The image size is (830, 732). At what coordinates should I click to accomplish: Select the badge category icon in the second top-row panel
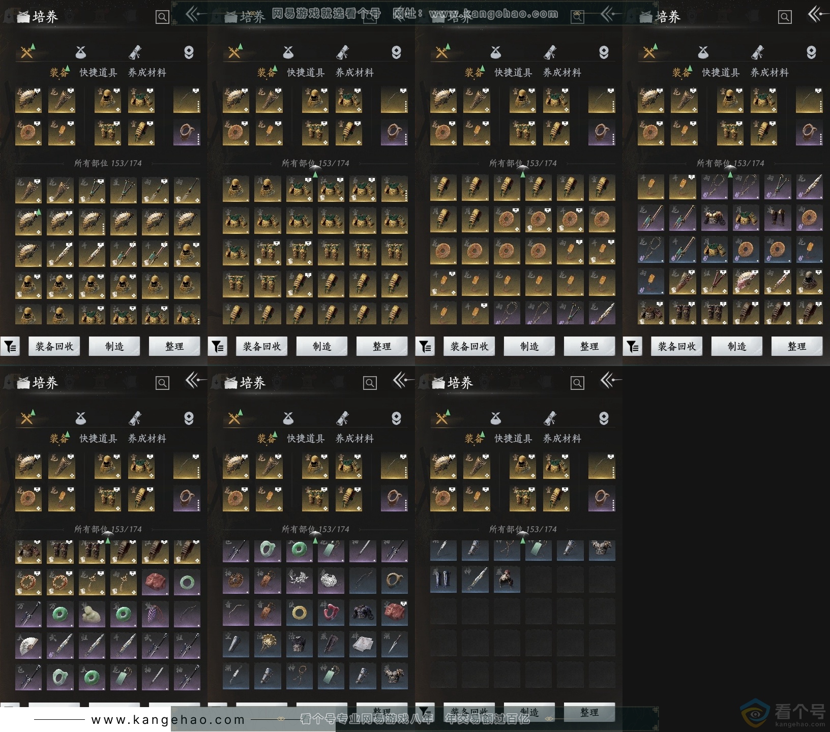coord(396,52)
